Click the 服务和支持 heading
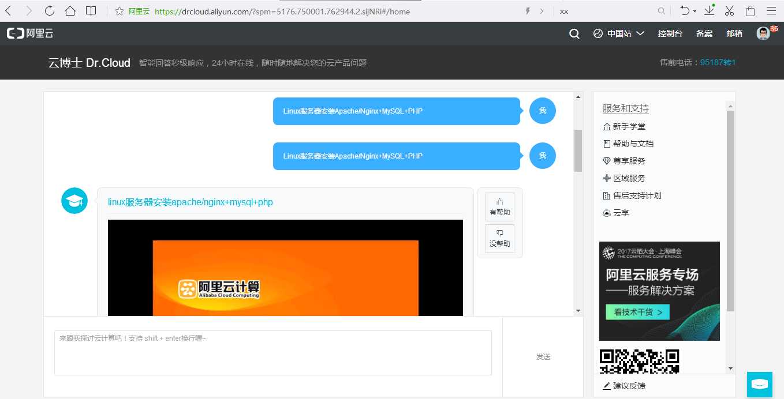This screenshot has height=399, width=784. point(626,108)
